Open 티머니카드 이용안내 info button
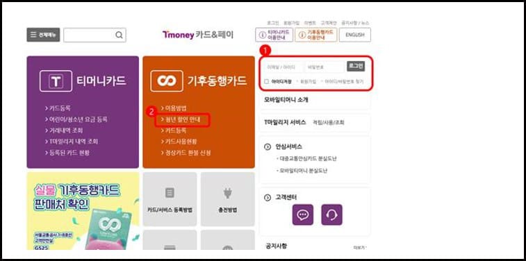526x261 pixels. (x=274, y=35)
